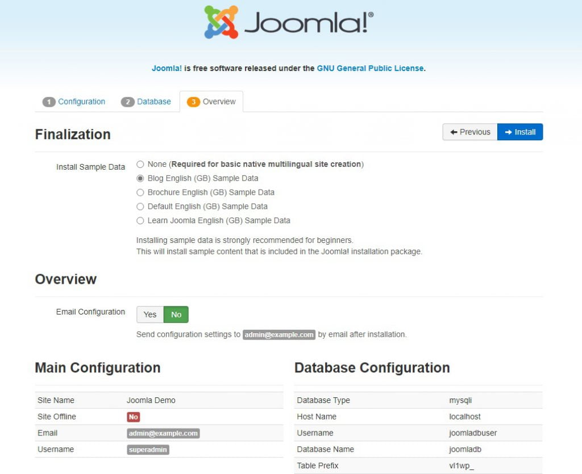Set Email Configuration to Yes
Image resolution: width=582 pixels, height=474 pixels.
pos(150,314)
